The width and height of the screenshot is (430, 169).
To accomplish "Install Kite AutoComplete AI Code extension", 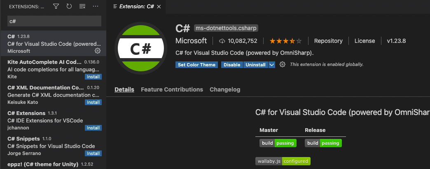I will 93,77.
